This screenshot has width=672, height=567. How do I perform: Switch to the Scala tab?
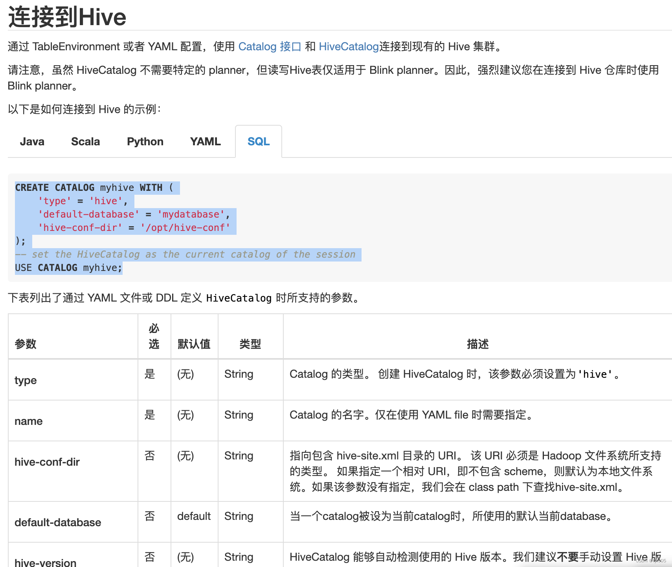(x=85, y=141)
